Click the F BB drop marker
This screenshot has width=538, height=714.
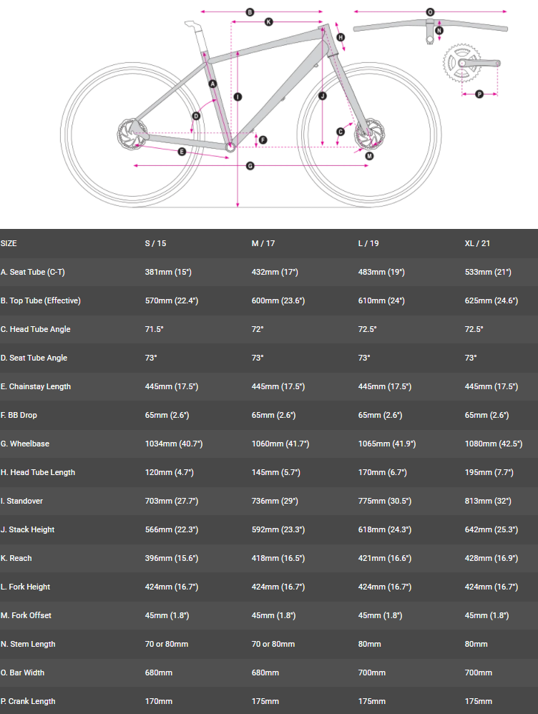pyautogui.click(x=263, y=140)
